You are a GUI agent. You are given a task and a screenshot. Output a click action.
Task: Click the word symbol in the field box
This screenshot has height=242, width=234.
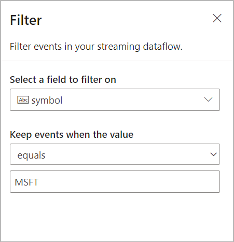[x=47, y=101]
